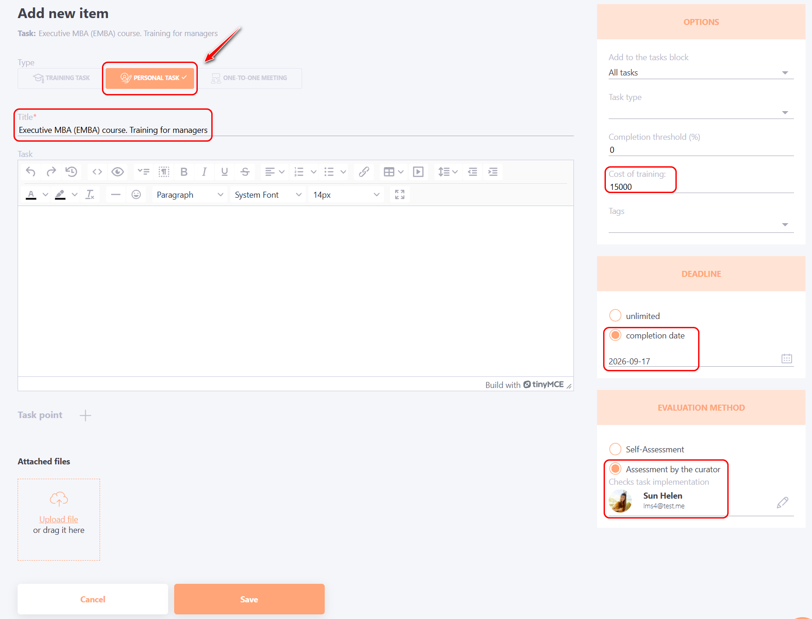
Task: Open the text color picker arrow
Action: click(x=45, y=194)
